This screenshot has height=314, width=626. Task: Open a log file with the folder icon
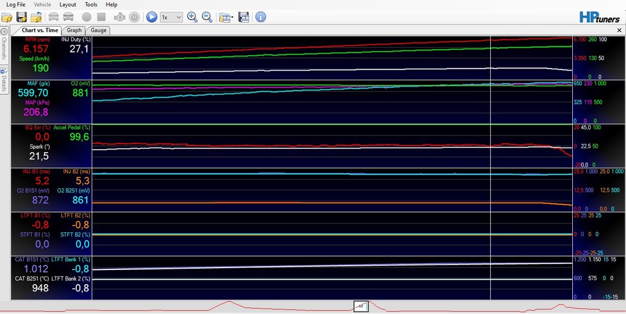pos(7,17)
